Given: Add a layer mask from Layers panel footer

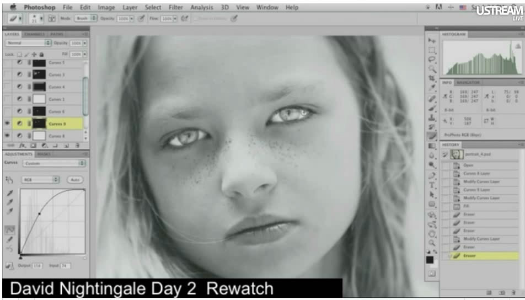Looking at the screenshot, I should pyautogui.click(x=33, y=146).
